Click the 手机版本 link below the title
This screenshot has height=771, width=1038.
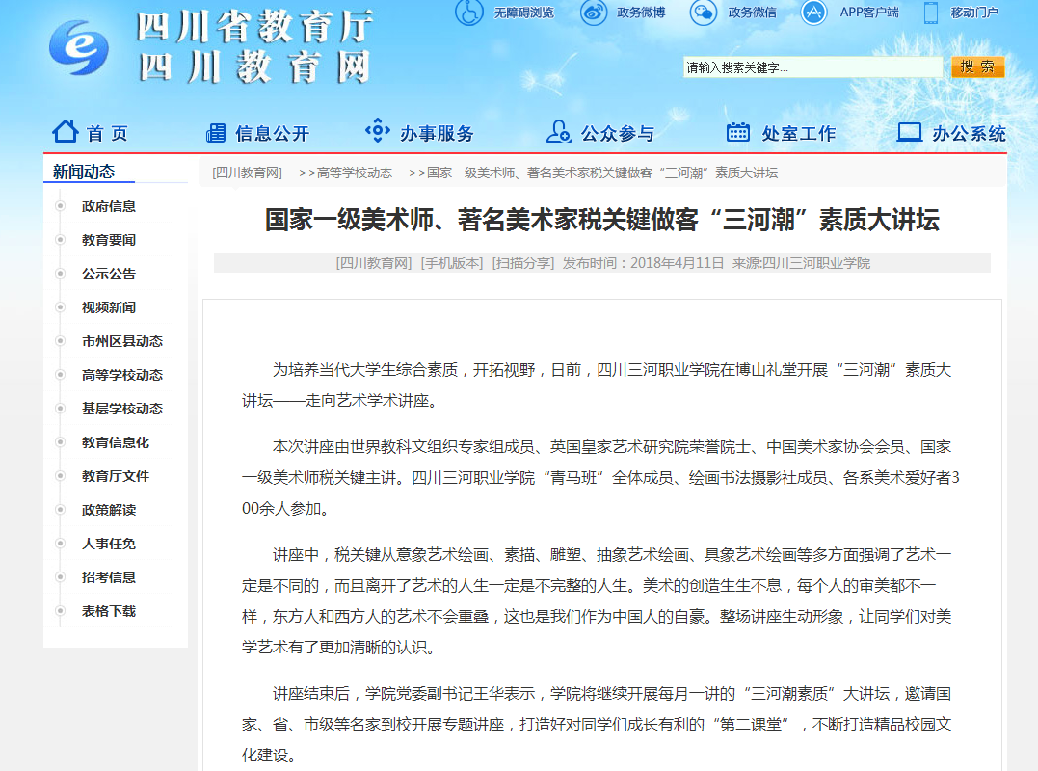[x=451, y=263]
